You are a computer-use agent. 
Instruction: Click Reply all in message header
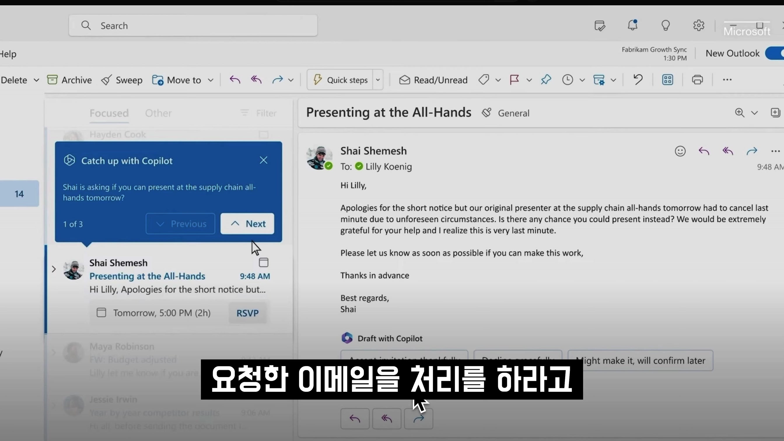pos(728,151)
